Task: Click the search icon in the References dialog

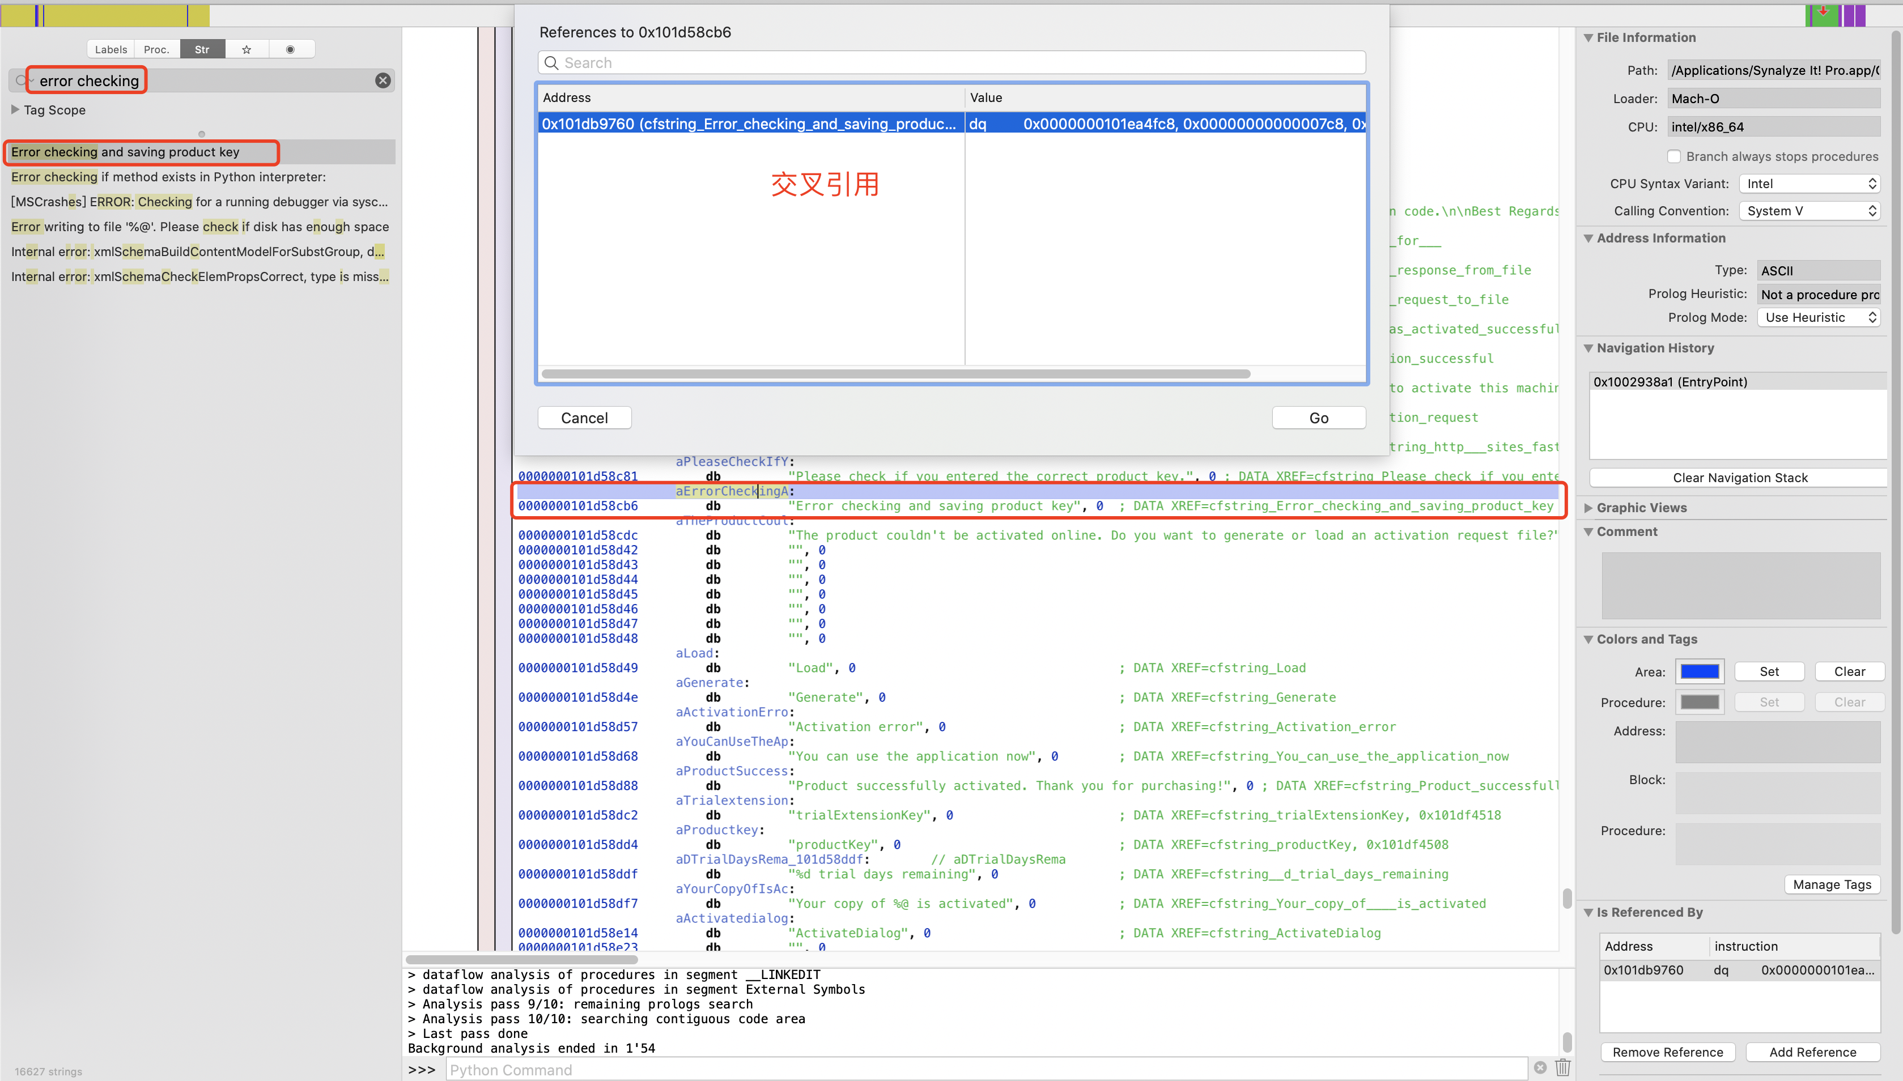Action: click(x=551, y=63)
